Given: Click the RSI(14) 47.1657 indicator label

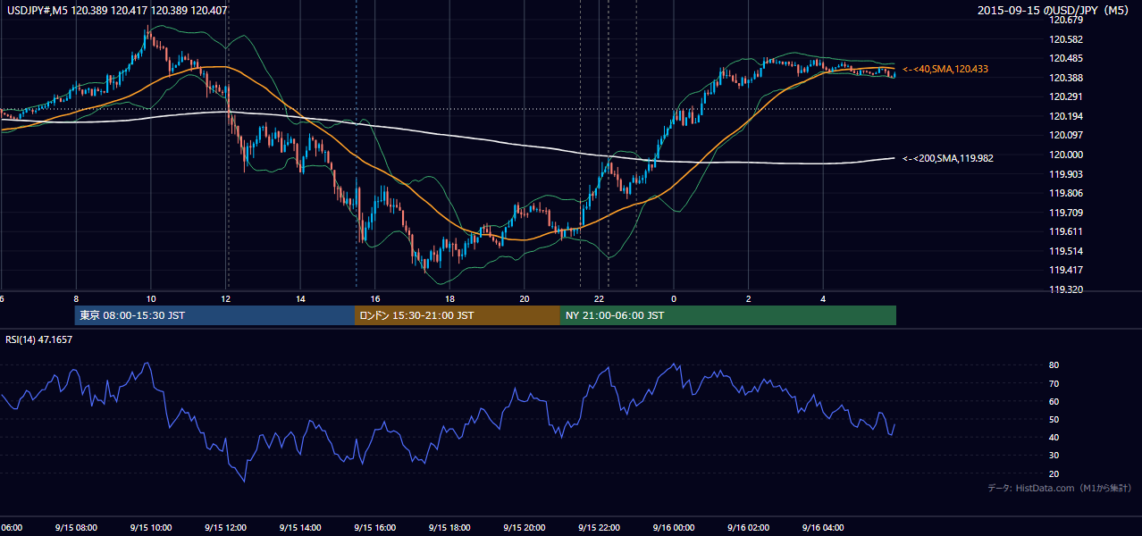Looking at the screenshot, I should 39,339.
